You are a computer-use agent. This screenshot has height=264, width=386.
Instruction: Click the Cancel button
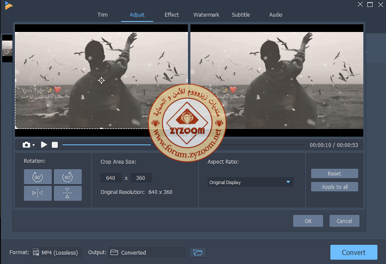(x=344, y=221)
